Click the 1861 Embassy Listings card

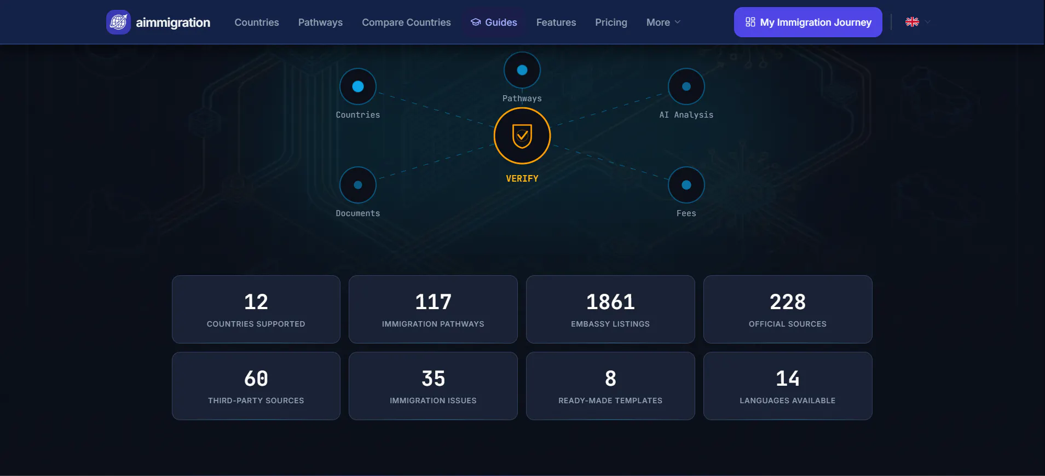click(610, 309)
